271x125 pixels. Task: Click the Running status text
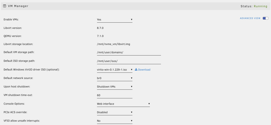(x=260, y=6)
